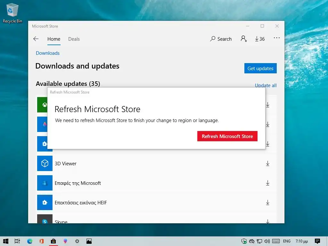328x246 pixels.
Task: Click the Get updates button
Action: point(260,69)
